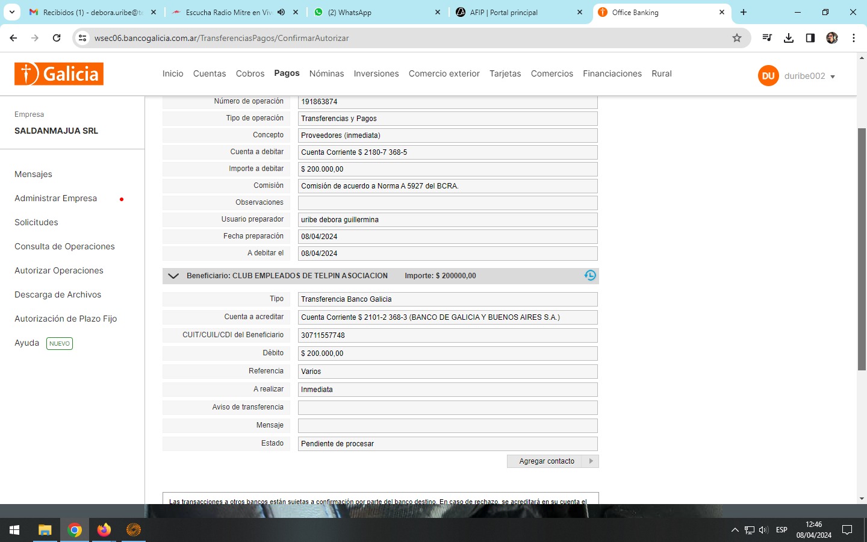The image size is (867, 542).
Task: Open the Pagos menu
Action: [x=287, y=73]
